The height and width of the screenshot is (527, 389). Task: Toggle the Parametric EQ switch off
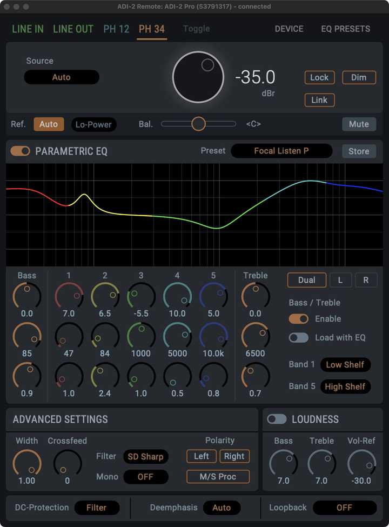click(20, 151)
